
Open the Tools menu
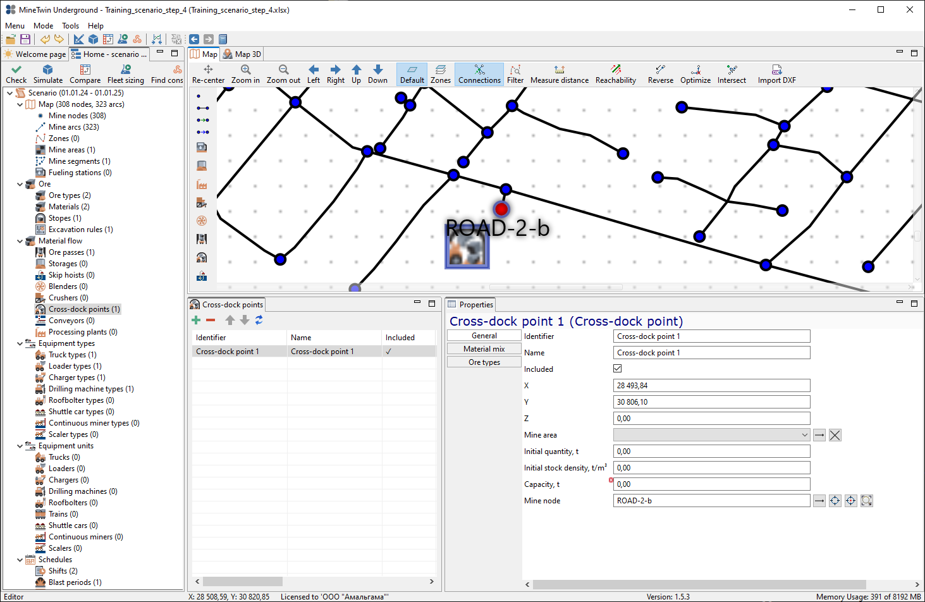(70, 26)
